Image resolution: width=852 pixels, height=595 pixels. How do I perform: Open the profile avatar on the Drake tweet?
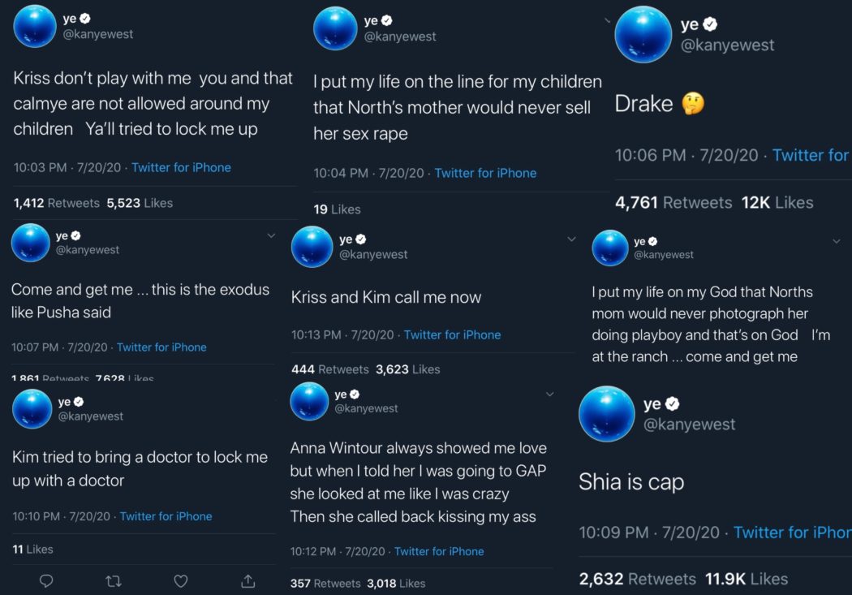click(643, 34)
